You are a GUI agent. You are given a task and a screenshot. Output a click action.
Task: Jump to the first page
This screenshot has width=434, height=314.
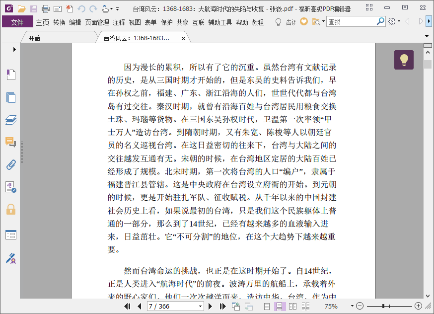127,306
